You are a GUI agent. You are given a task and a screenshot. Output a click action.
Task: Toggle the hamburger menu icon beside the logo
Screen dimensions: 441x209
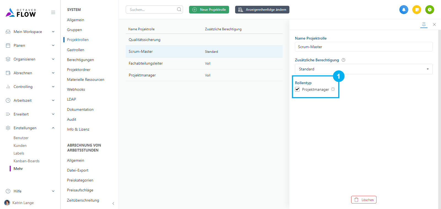pyautogui.click(x=53, y=12)
